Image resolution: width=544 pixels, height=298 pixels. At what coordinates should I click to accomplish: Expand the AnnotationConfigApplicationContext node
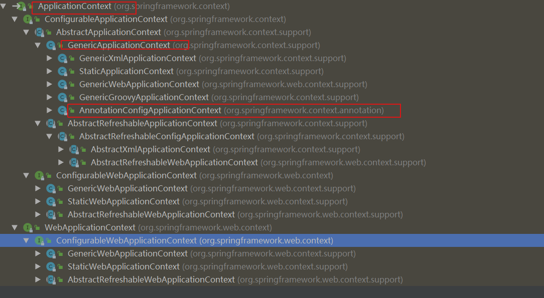click(x=49, y=110)
